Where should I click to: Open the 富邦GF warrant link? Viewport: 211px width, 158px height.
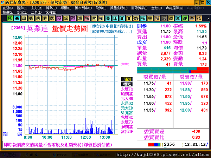coord(127,132)
